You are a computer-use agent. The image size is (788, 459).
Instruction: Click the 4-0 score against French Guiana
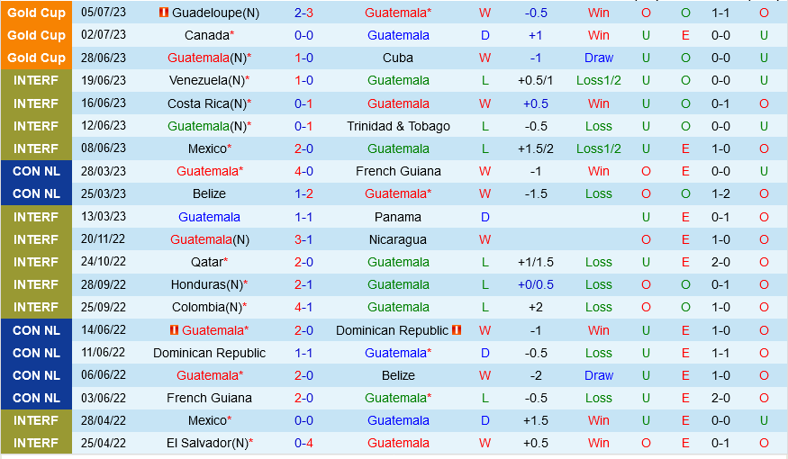tap(303, 171)
